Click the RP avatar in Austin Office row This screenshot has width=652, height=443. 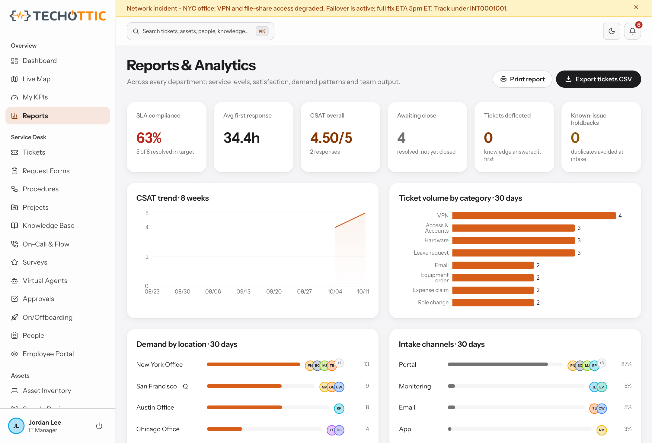(339, 408)
